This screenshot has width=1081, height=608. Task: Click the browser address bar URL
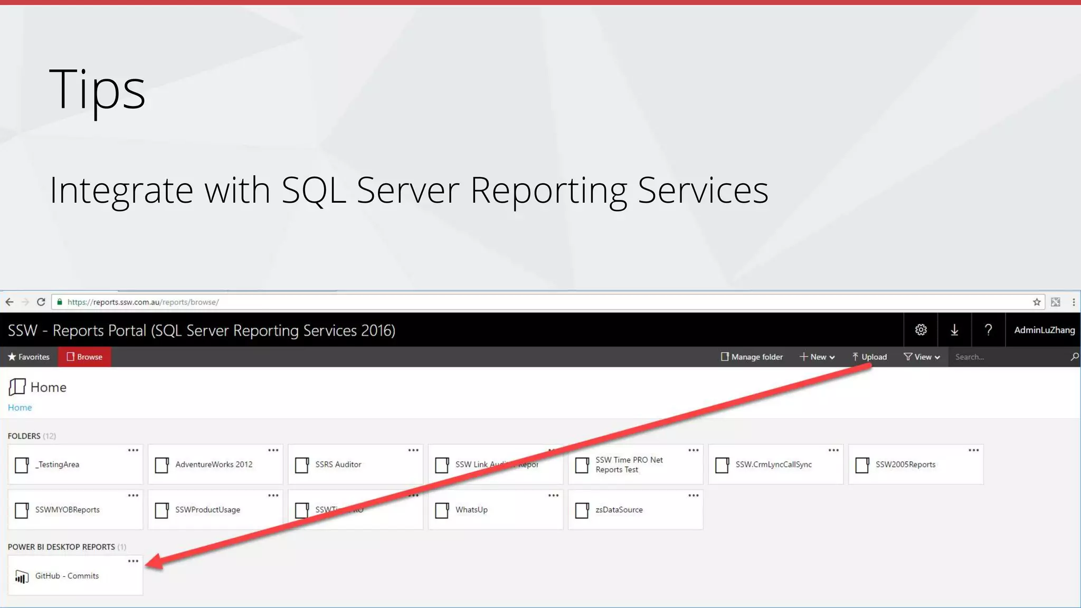tap(143, 302)
